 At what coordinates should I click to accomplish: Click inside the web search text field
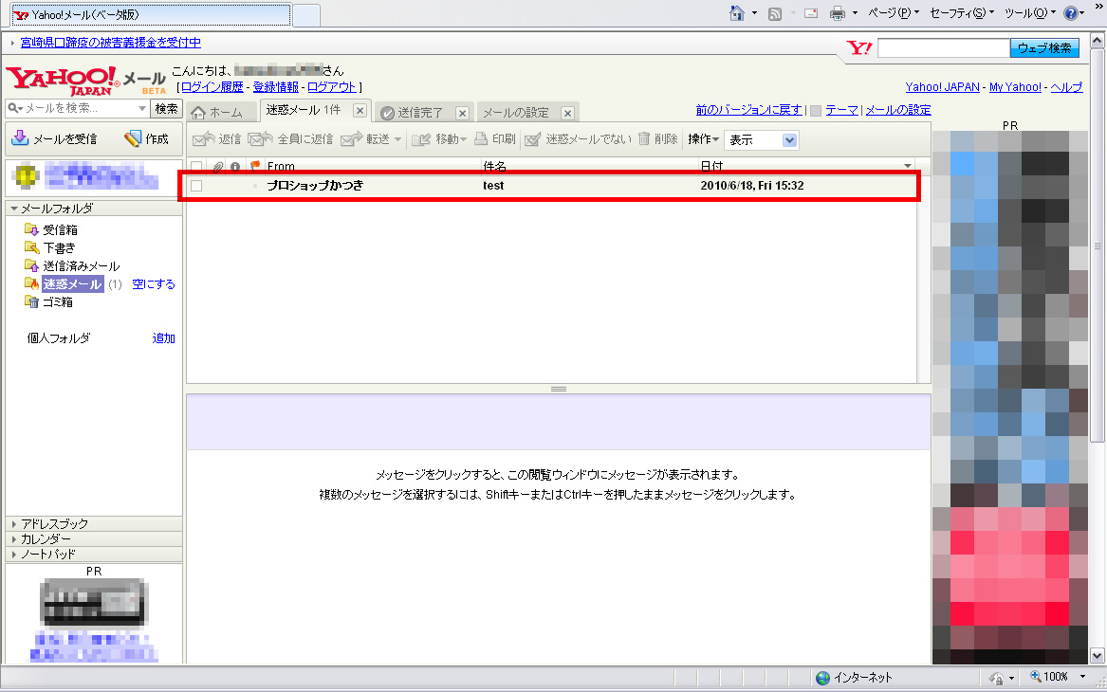tap(943, 48)
